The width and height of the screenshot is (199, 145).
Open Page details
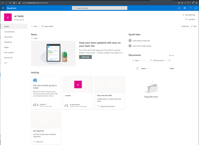47,26
